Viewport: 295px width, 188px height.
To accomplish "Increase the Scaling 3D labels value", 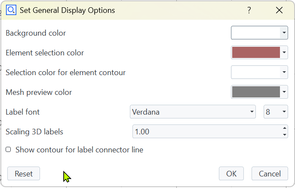I will 284,128.
